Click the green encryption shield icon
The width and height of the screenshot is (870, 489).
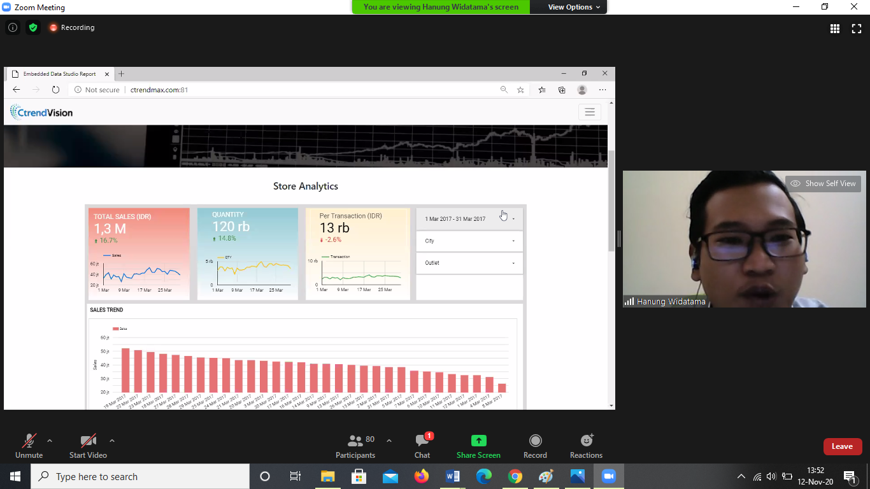click(33, 27)
